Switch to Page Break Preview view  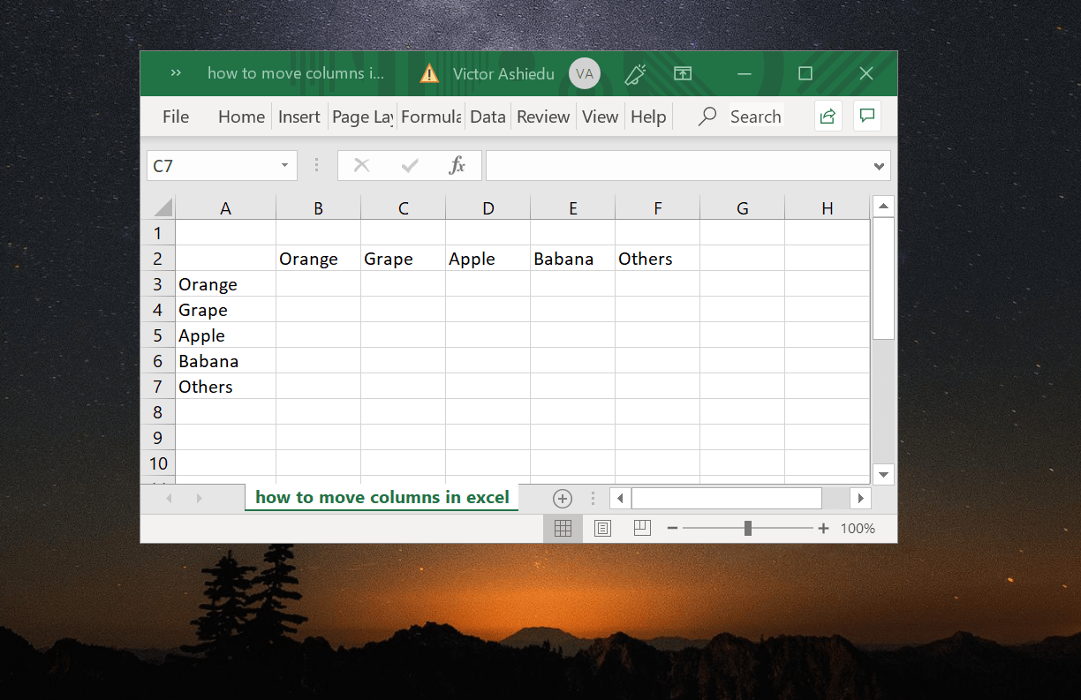(642, 528)
